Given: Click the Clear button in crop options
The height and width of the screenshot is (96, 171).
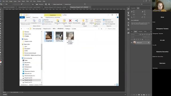Looking at the screenshot, I should tap(33, 4).
